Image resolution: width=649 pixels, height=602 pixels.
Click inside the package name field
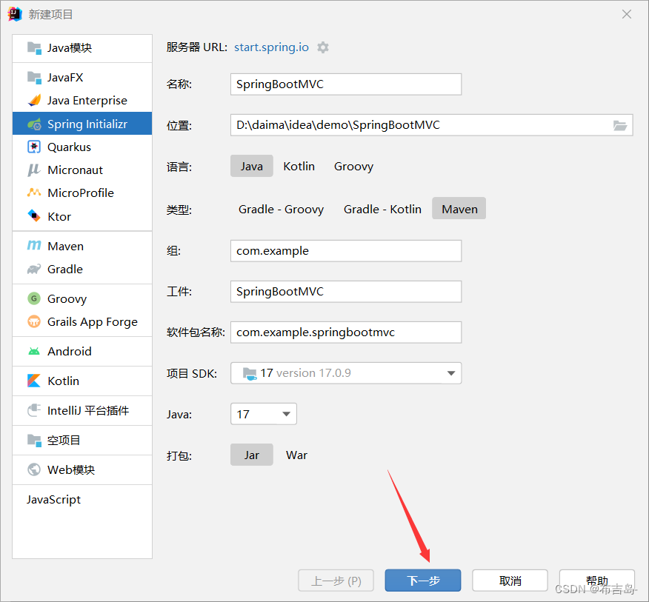(x=345, y=332)
